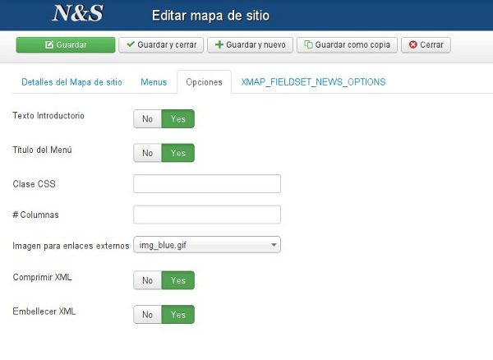Click Guardar como copia
This screenshot has height=360, width=493.
pos(347,44)
